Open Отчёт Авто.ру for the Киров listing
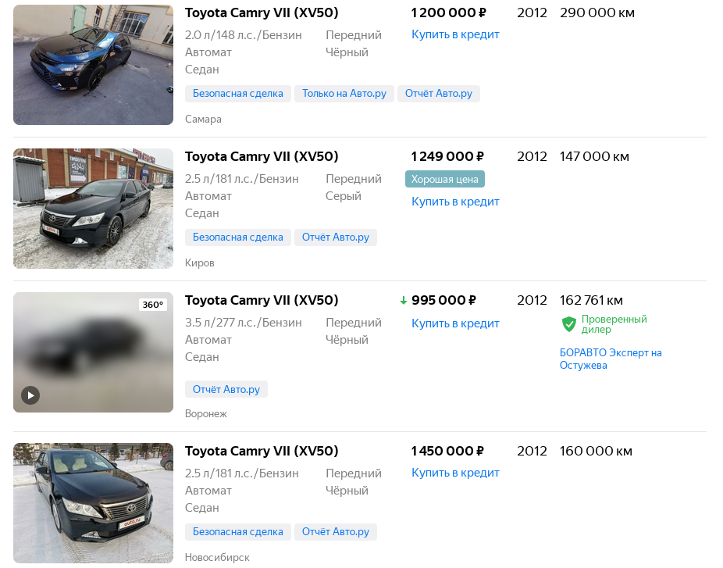Image resolution: width=723 pixels, height=568 pixels. [336, 238]
